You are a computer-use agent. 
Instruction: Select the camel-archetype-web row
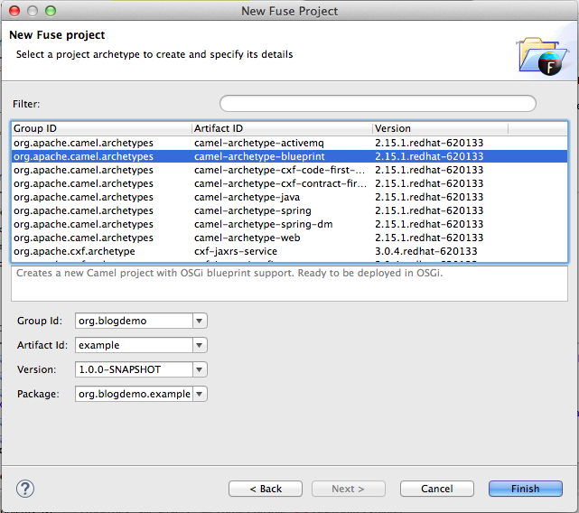point(289,238)
